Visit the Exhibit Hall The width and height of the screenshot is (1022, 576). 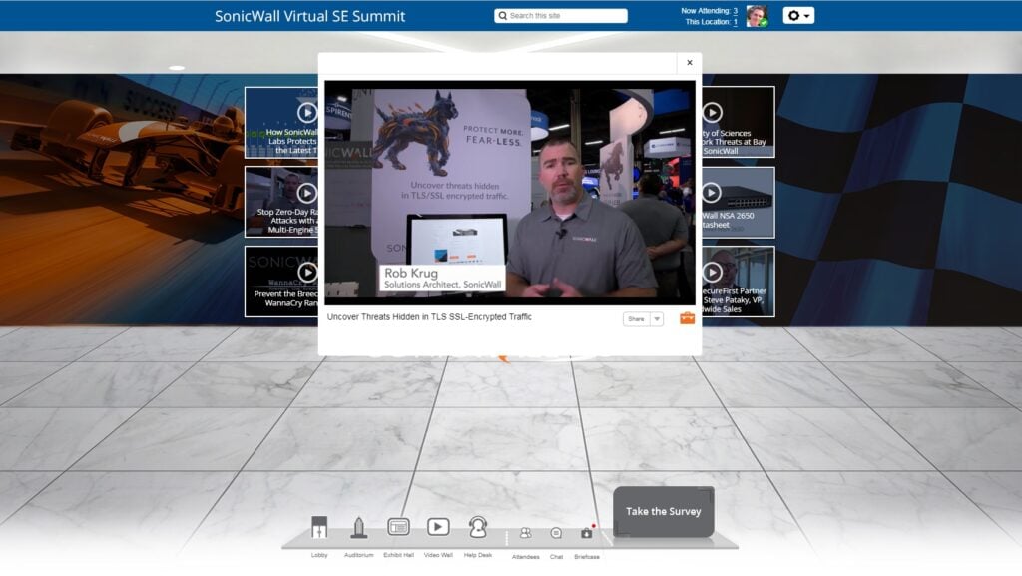[398, 527]
